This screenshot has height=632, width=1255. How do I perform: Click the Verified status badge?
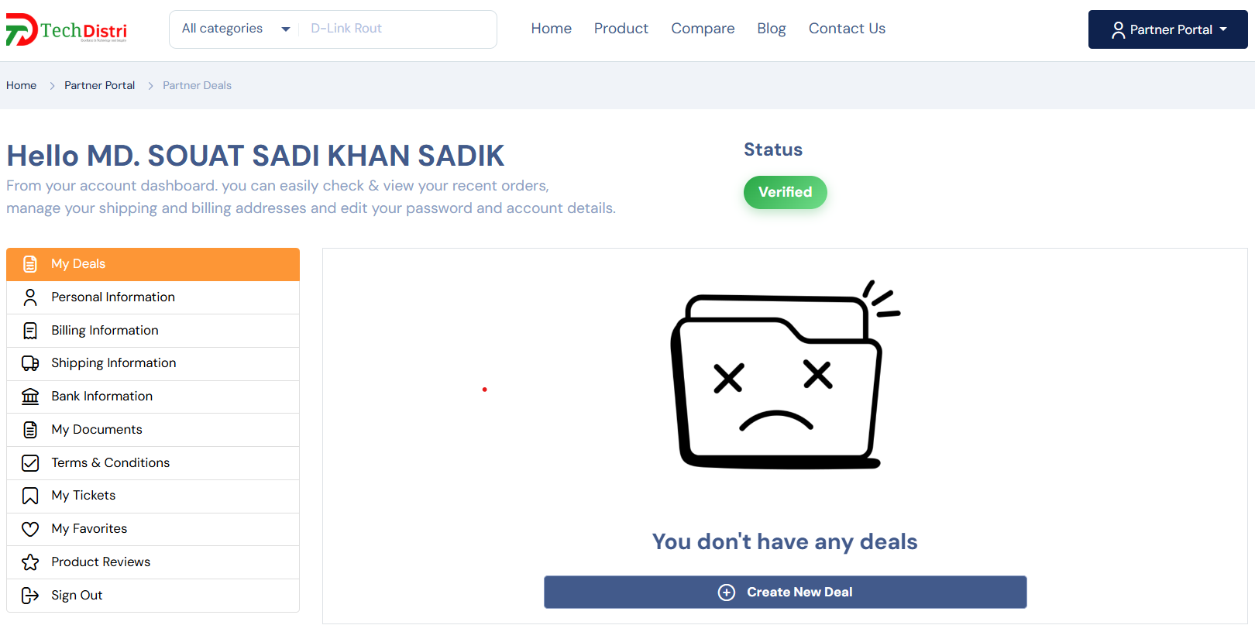tap(785, 192)
